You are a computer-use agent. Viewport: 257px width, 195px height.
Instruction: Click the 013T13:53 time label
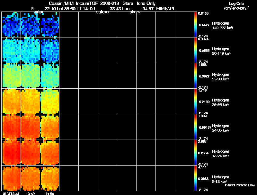(x=11, y=193)
